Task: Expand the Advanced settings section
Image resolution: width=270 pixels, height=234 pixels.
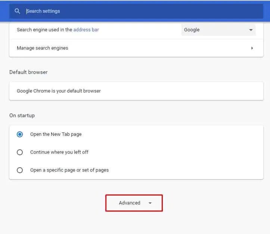Action: point(134,203)
